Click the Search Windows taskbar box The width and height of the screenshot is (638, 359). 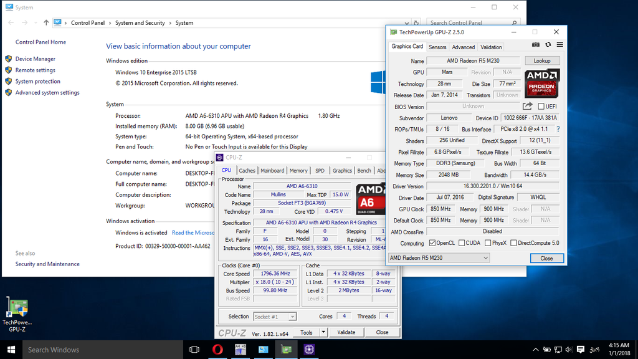tap(103, 350)
